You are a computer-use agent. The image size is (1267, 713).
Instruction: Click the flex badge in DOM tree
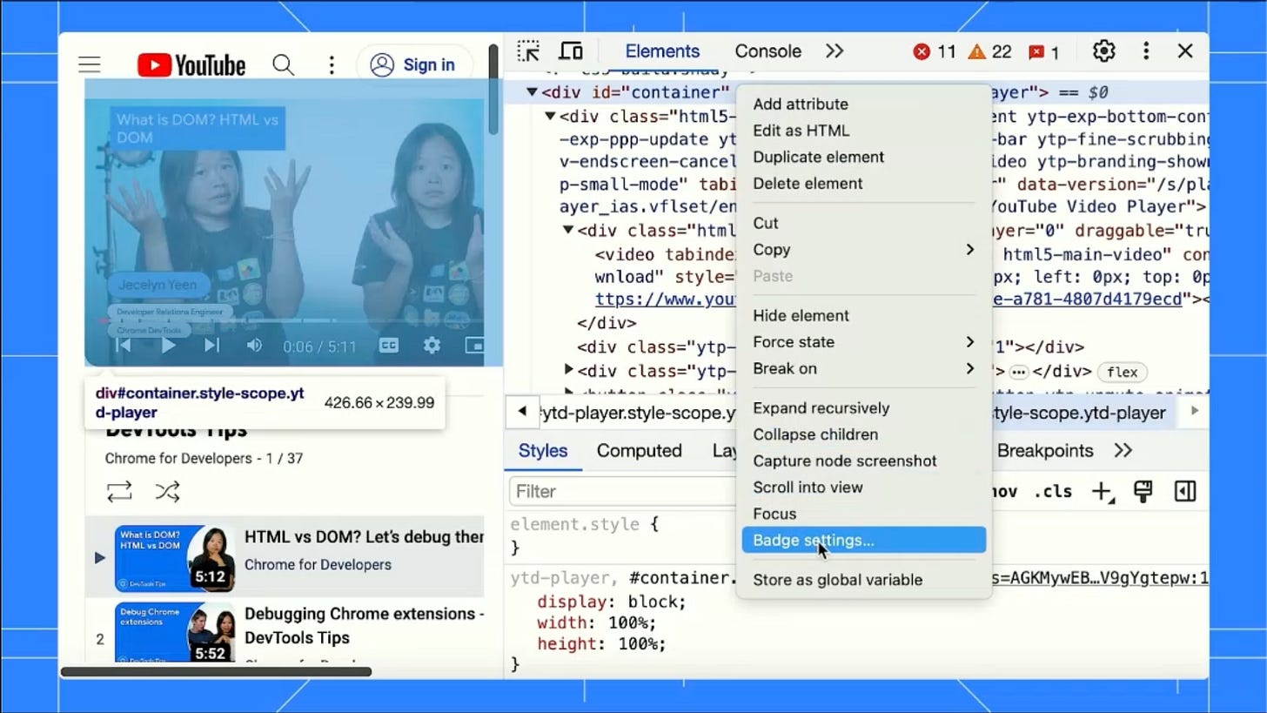coord(1122,372)
